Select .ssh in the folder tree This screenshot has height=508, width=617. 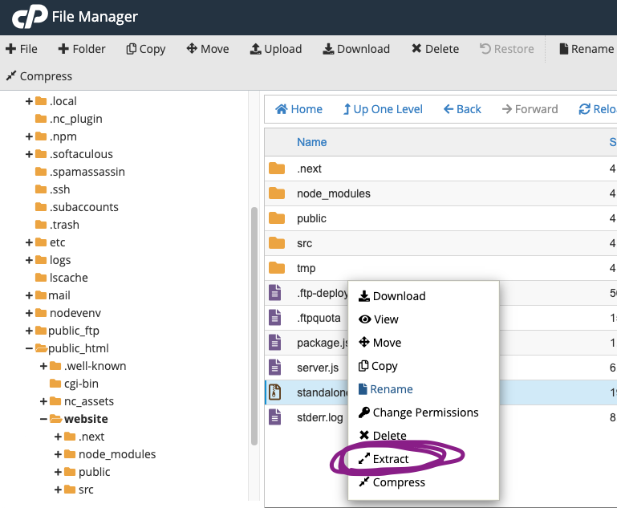tap(60, 189)
